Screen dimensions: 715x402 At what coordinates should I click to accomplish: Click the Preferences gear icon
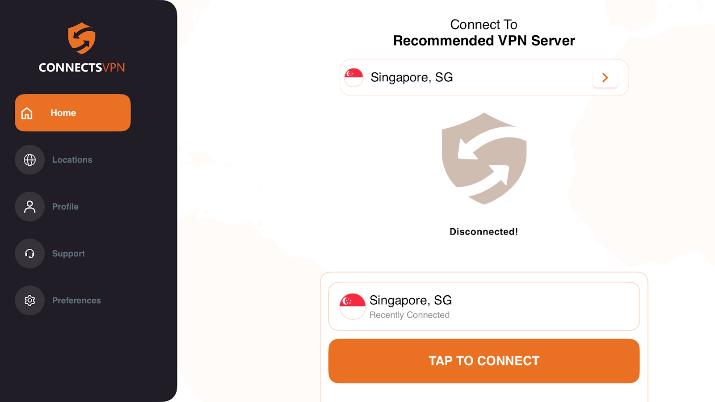(x=29, y=301)
